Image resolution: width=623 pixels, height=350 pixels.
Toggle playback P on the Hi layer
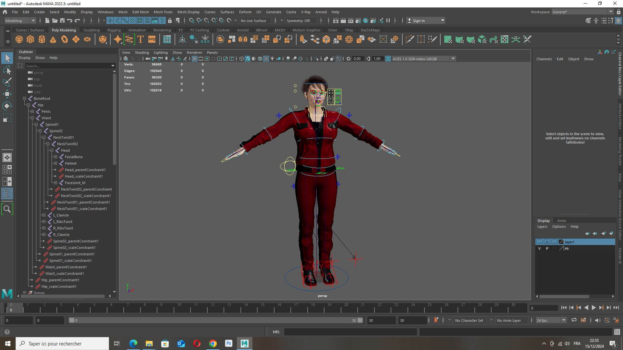tap(547, 249)
